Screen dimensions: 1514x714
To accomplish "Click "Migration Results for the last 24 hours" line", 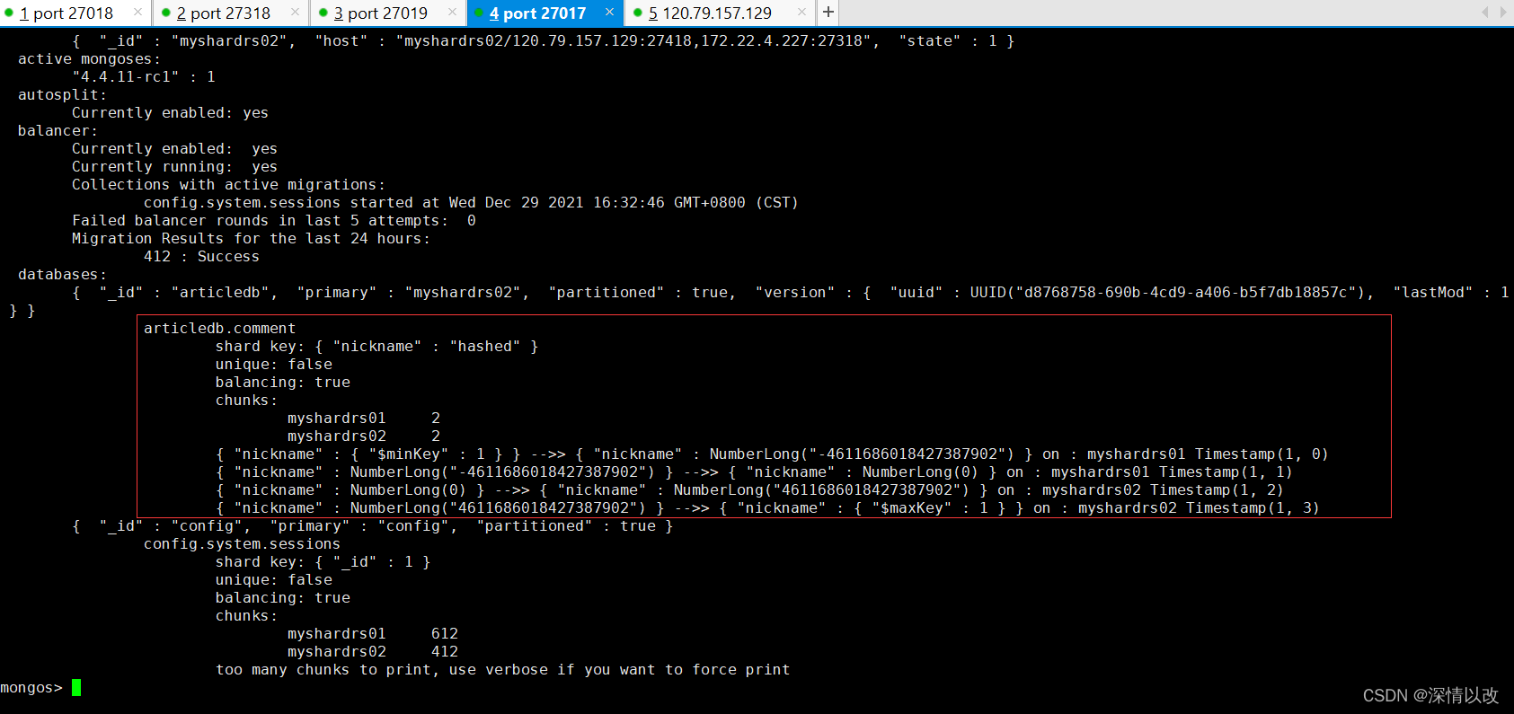I will point(251,239).
